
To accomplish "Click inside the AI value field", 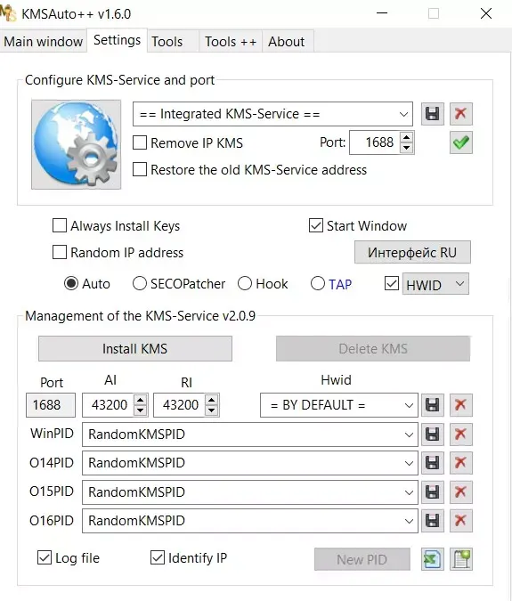I will (x=108, y=405).
